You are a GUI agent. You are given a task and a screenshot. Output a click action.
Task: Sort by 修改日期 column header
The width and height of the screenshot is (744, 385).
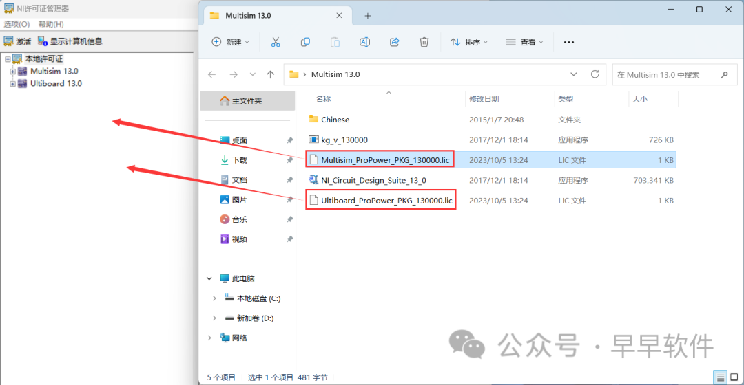pos(484,99)
